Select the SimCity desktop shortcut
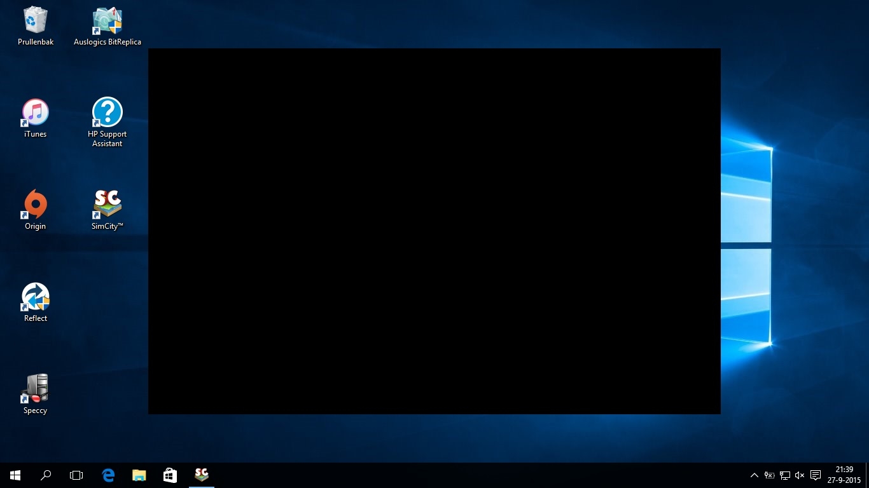 point(107,205)
